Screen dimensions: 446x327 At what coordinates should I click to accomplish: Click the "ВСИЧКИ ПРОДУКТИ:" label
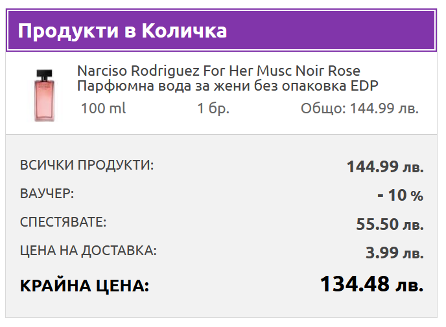pos(87,165)
